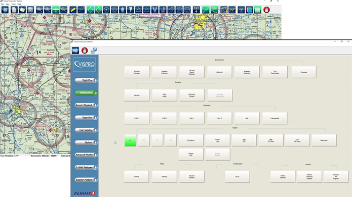This screenshot has width=352, height=197.
Task: Click the Reset Failures button
Action: (283, 177)
